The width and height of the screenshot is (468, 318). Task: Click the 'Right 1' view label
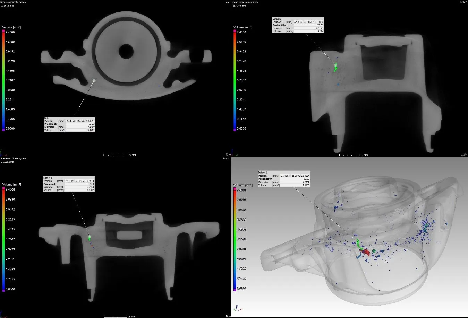tap(463, 2)
